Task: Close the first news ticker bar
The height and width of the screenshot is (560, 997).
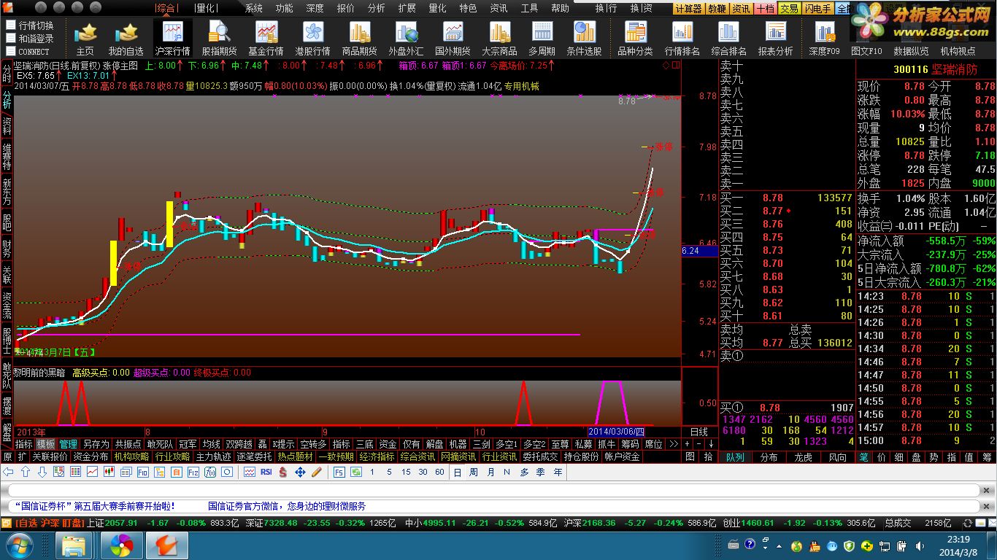Action: tap(987, 491)
